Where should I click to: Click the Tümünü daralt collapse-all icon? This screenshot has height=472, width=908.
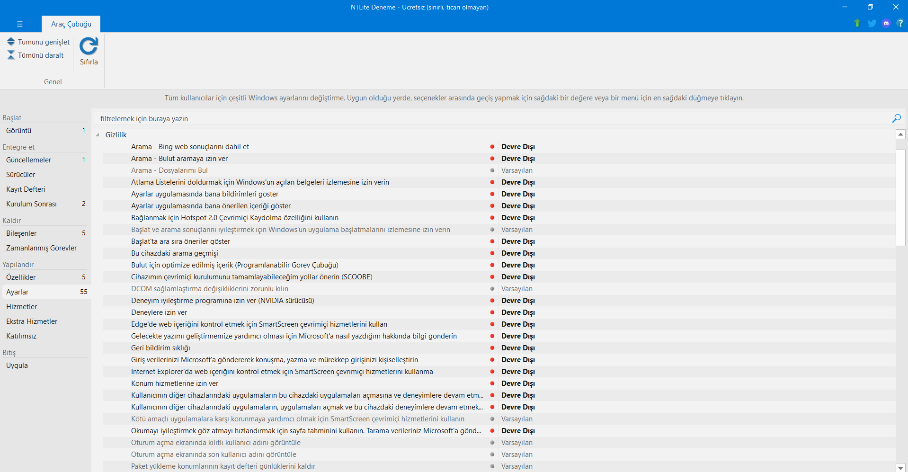coord(11,55)
